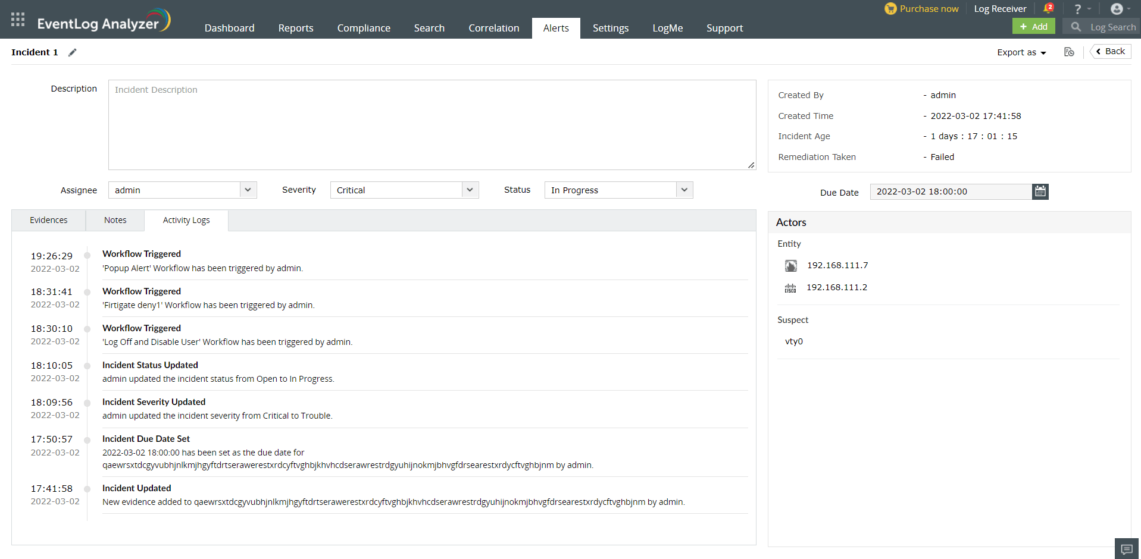
Task: Click the Add button
Action: point(1033,26)
